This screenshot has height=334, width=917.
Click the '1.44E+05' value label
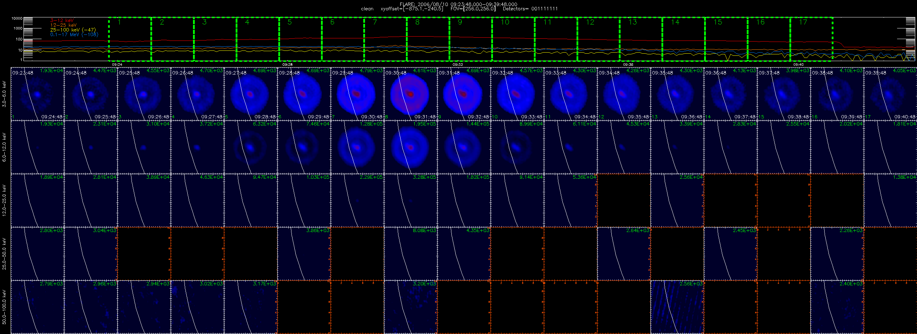tap(478, 124)
